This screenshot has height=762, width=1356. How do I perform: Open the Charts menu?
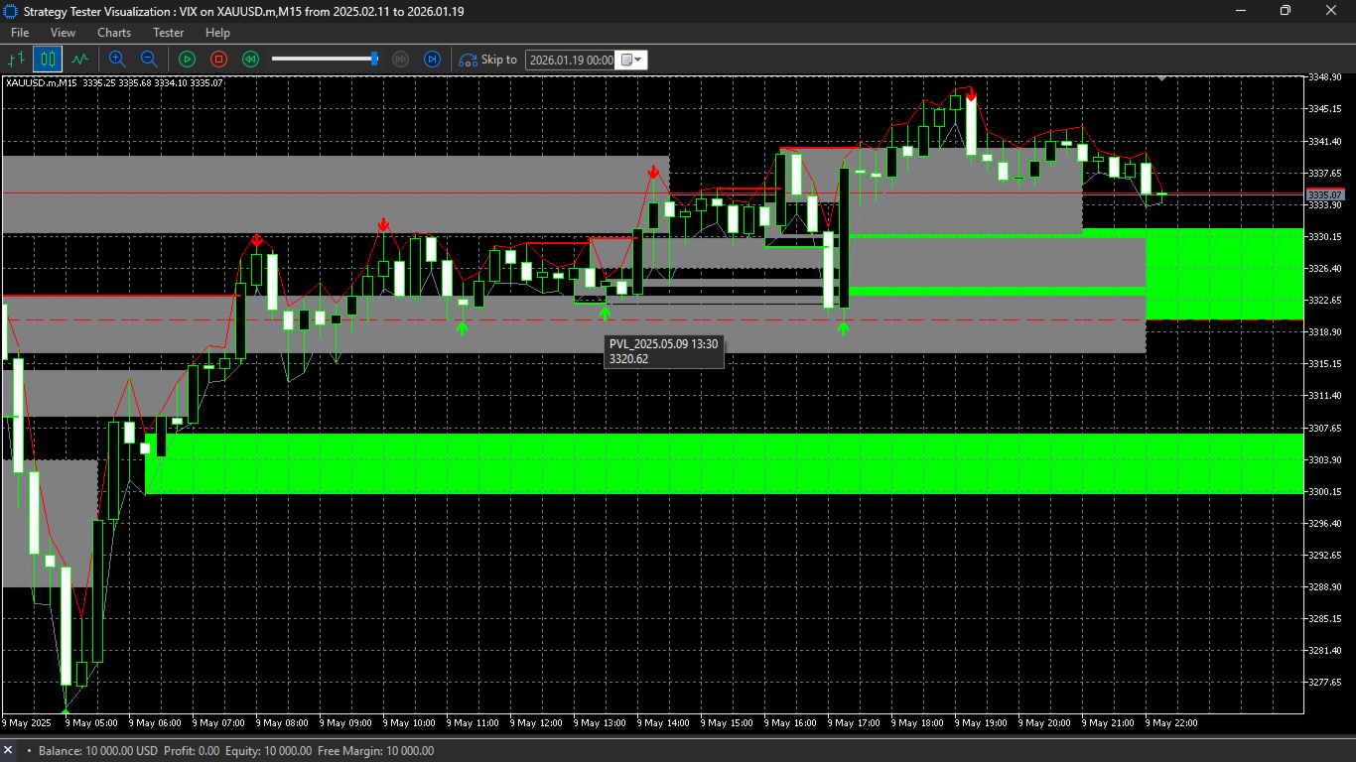(114, 33)
